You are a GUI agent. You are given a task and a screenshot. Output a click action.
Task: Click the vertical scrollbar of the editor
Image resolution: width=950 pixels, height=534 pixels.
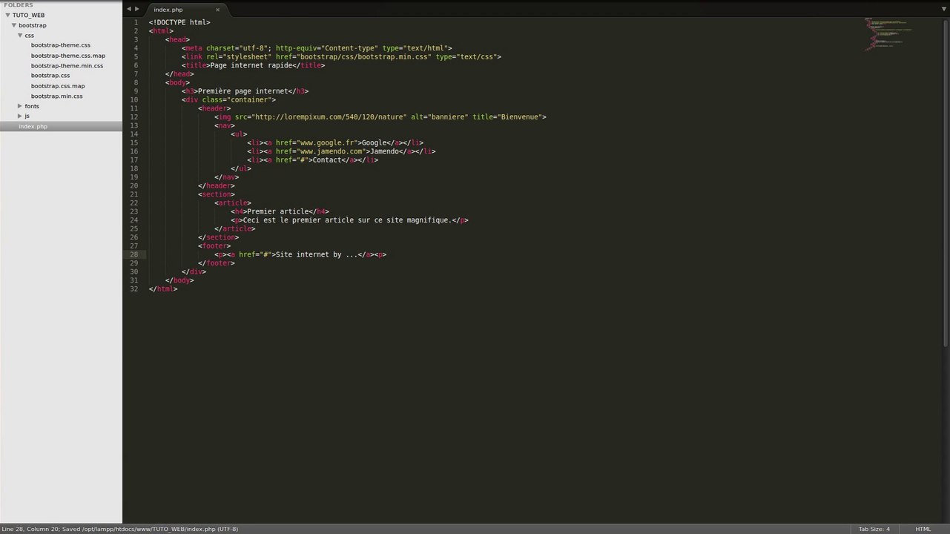point(946,182)
